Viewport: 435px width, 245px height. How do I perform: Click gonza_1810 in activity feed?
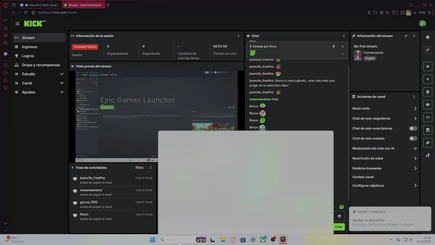click(89, 202)
